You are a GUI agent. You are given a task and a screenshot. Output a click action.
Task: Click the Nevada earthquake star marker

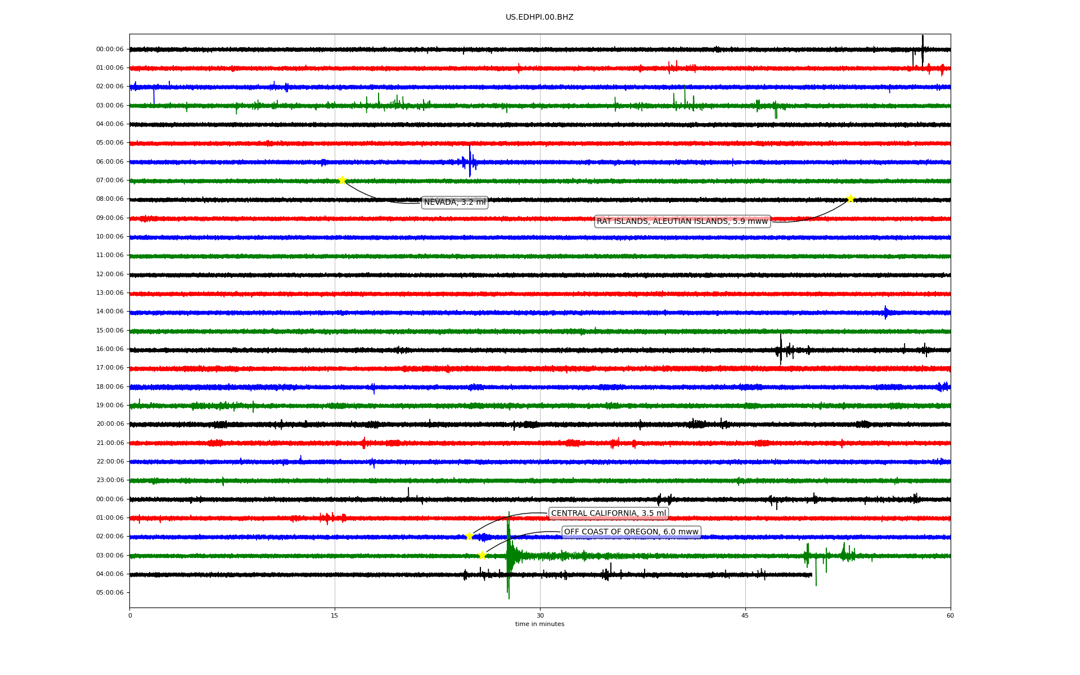click(x=341, y=180)
